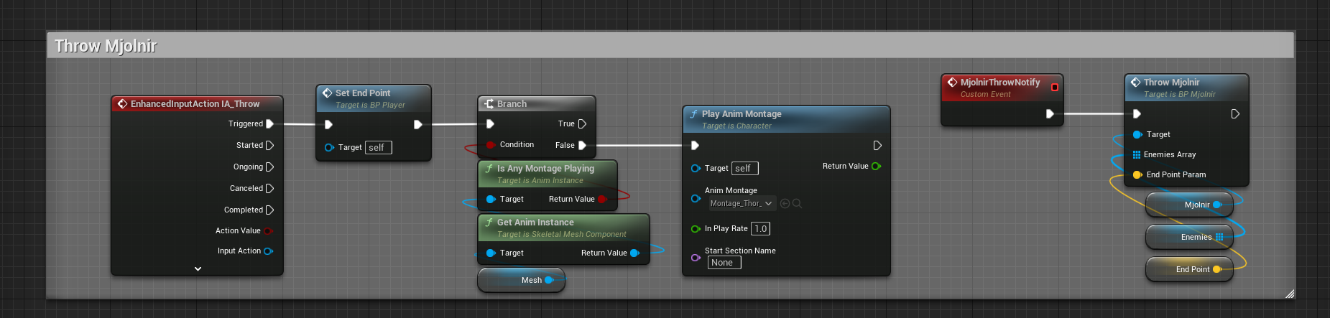This screenshot has width=1330, height=318.
Task: Click the Completed execution pin
Action: pyautogui.click(x=270, y=210)
